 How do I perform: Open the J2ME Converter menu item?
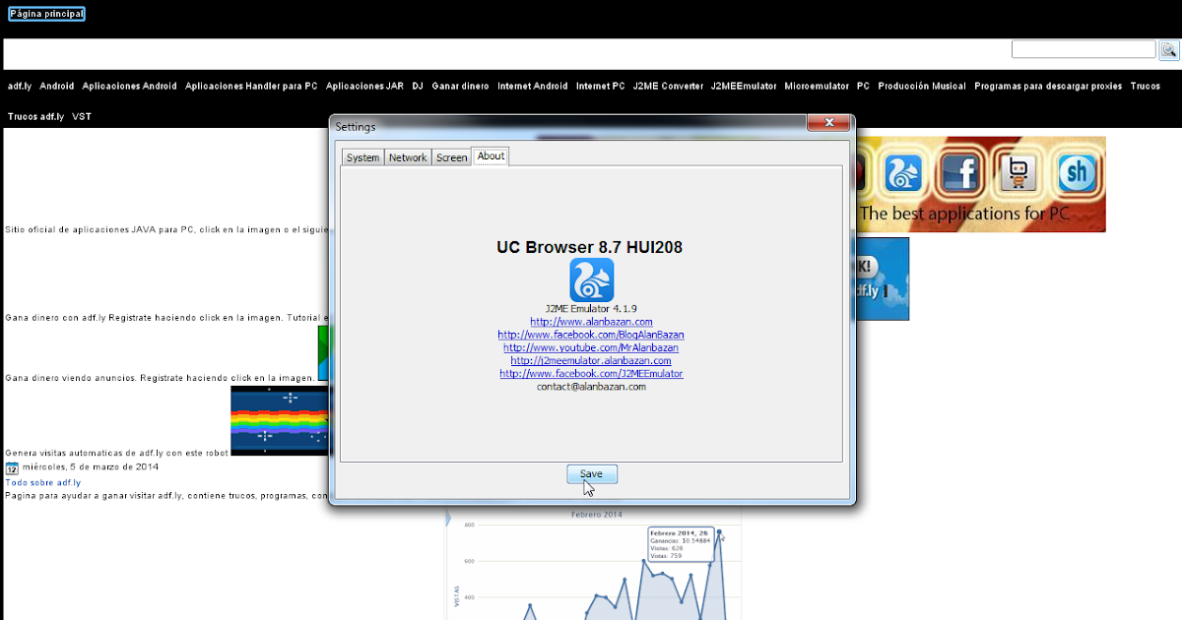[669, 87]
